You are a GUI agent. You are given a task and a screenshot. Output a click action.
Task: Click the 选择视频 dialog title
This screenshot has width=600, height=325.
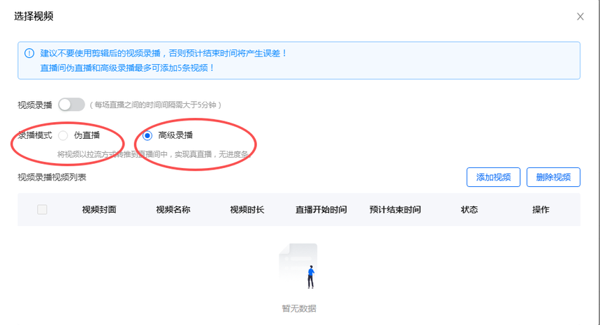(34, 16)
